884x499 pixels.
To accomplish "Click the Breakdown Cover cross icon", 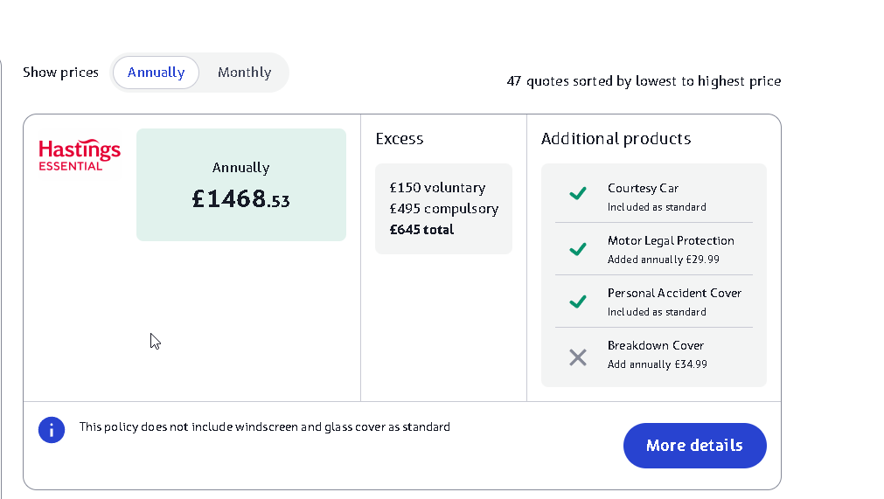I will (577, 357).
